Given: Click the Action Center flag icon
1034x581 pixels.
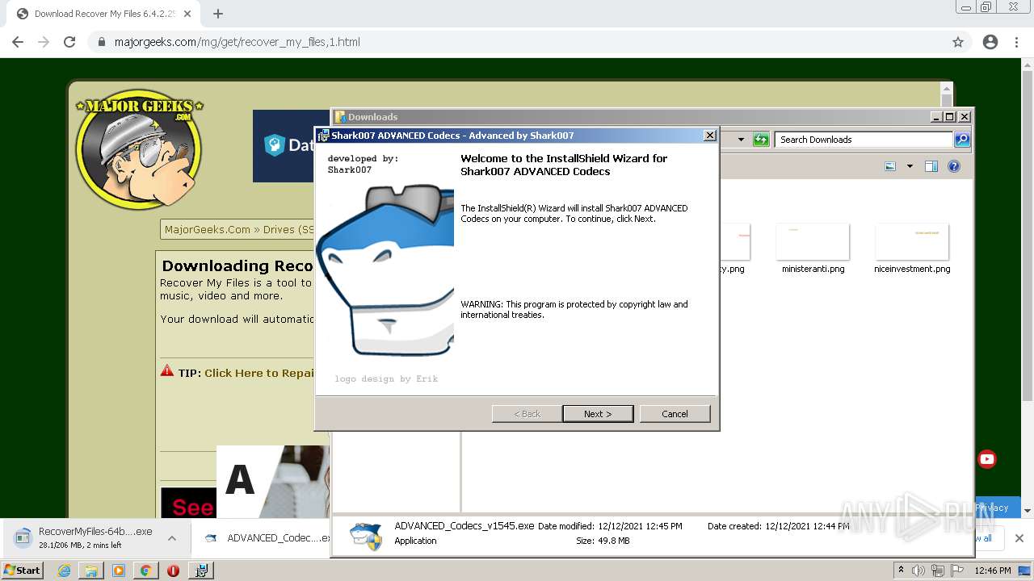Looking at the screenshot, I should [x=957, y=571].
